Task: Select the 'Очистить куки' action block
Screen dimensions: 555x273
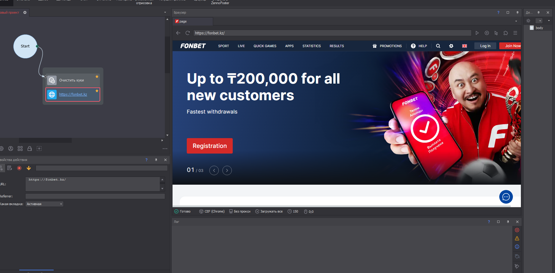Action: pos(73,80)
